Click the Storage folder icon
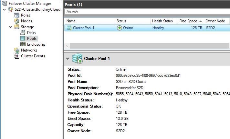This screenshot has width=230, height=139. pyautogui.click(x=17, y=27)
